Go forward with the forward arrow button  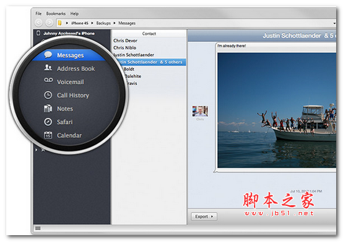click(49, 22)
